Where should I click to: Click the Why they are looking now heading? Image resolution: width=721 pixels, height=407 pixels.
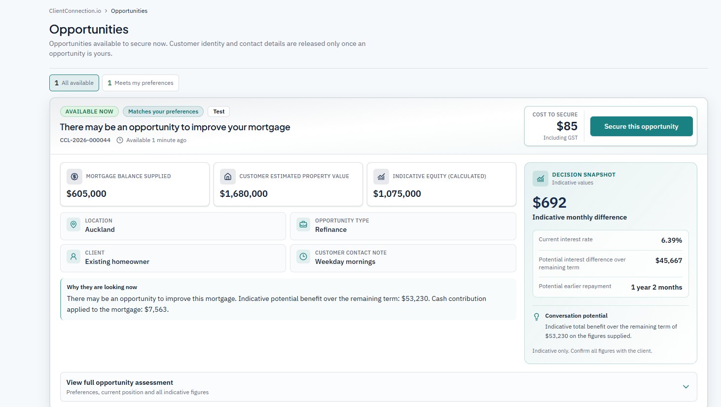coord(102,287)
